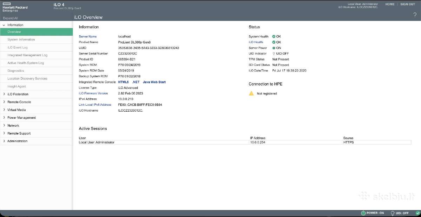
Task: Open Location Discovery Services
Action: [27, 78]
